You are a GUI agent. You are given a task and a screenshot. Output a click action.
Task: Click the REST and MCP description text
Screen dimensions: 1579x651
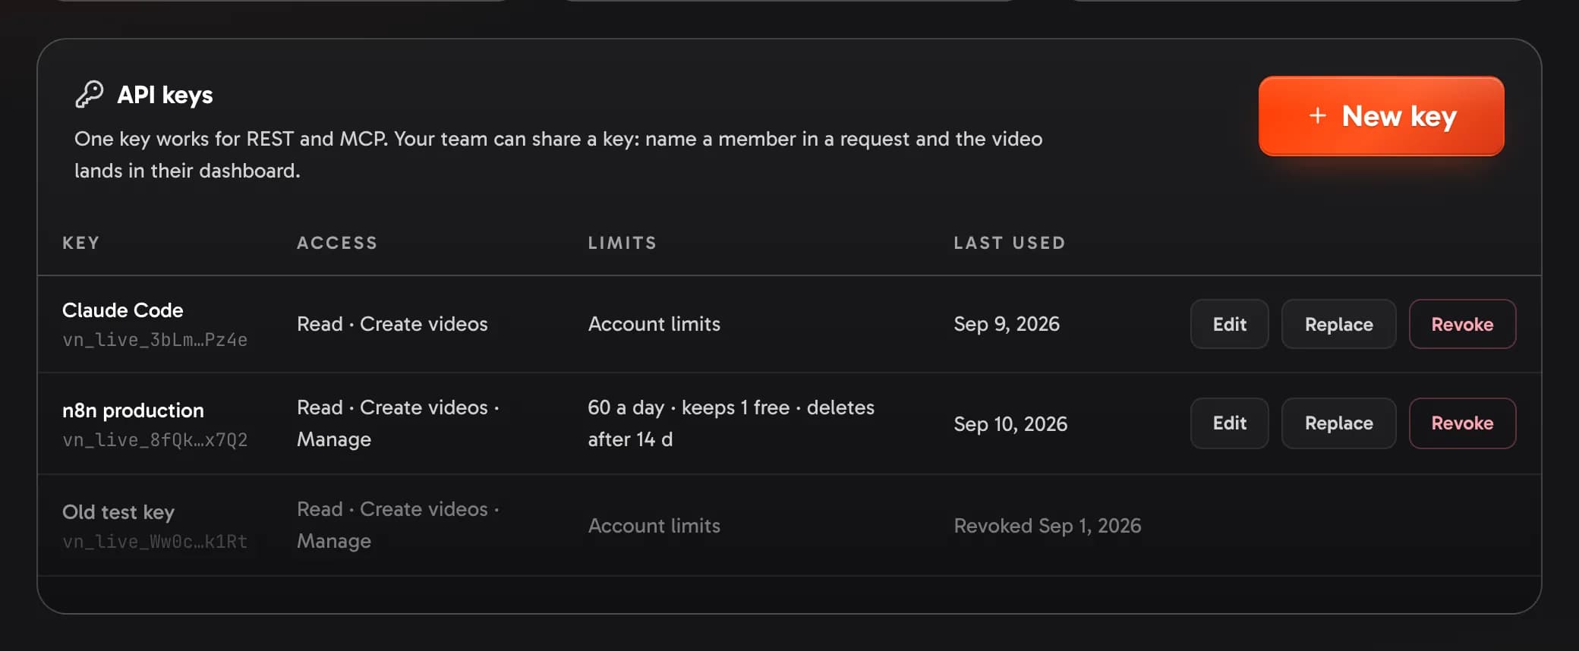tap(559, 155)
